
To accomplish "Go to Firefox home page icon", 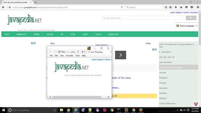I will click(x=181, y=7).
